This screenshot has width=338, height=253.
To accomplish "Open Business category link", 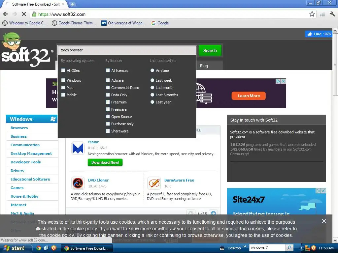I will (18, 136).
